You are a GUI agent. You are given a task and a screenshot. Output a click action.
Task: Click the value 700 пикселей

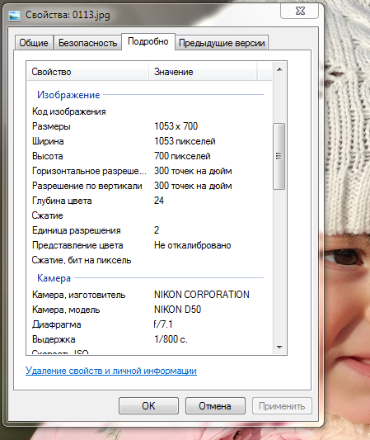(182, 156)
